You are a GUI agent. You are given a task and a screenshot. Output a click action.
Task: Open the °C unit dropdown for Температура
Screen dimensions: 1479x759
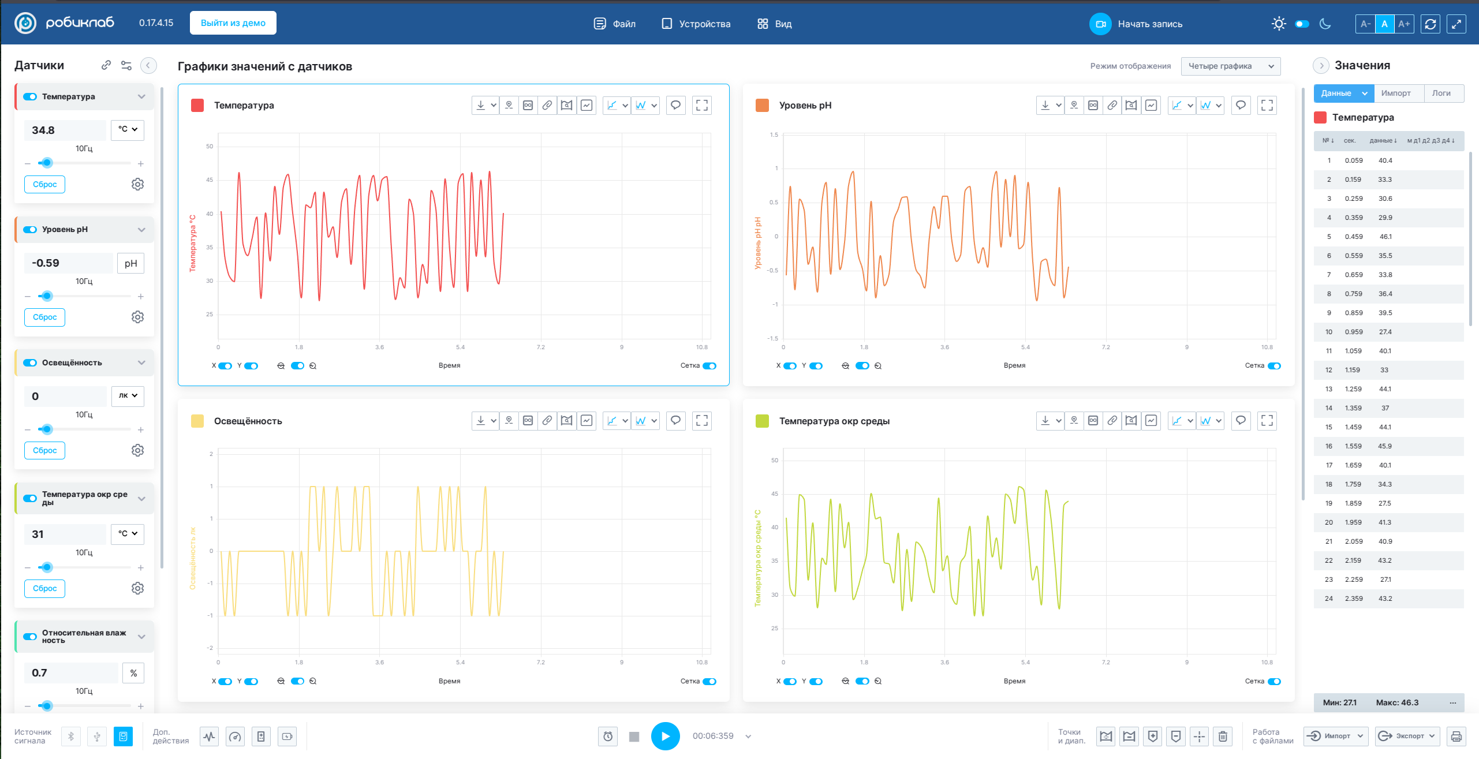point(128,130)
